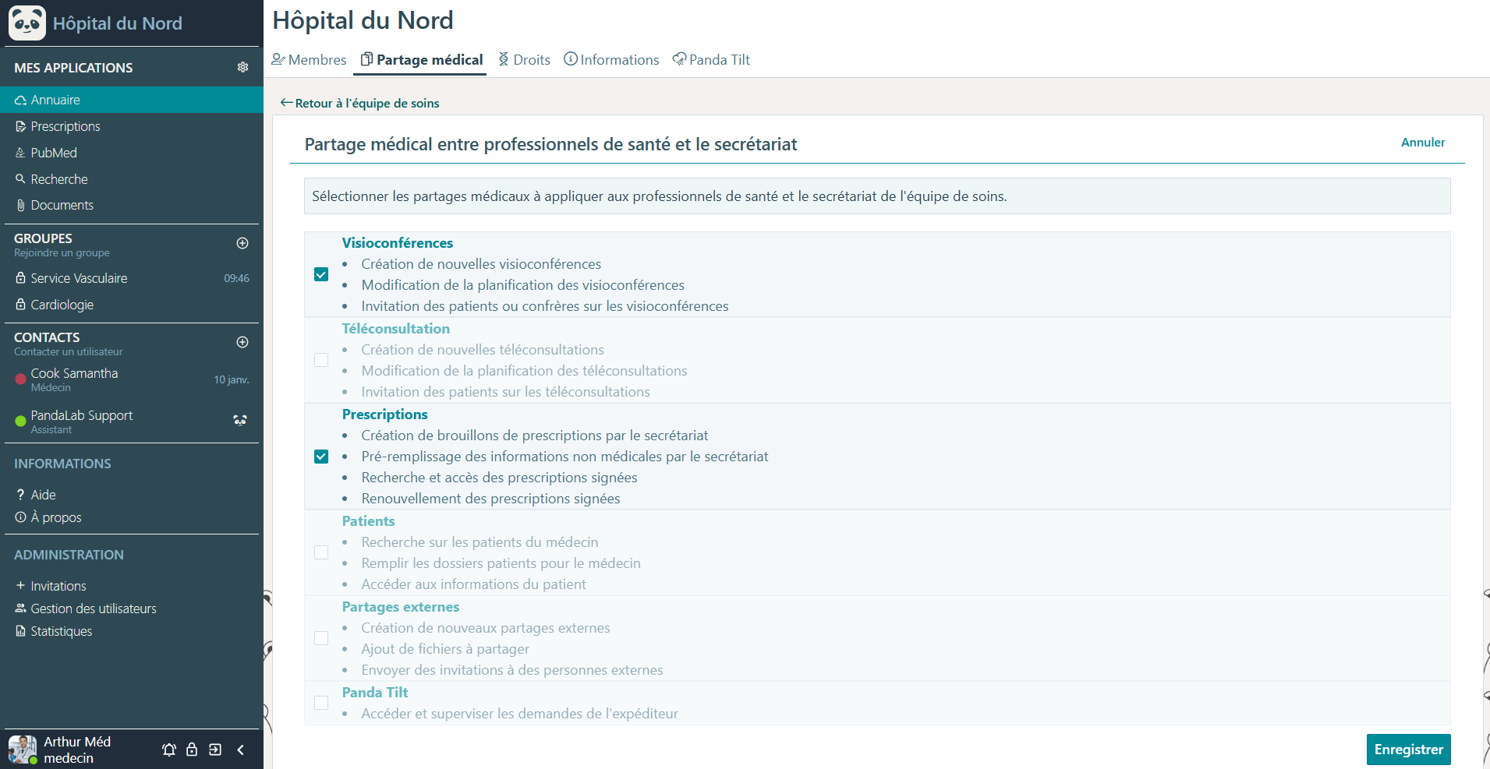Click Rejoindre un groupe text

(62, 253)
